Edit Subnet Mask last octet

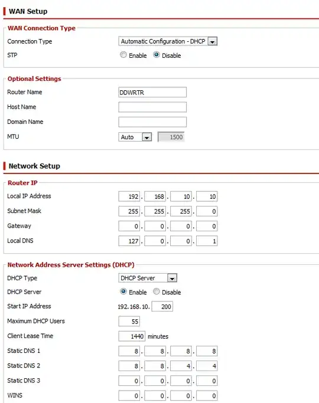(207, 211)
